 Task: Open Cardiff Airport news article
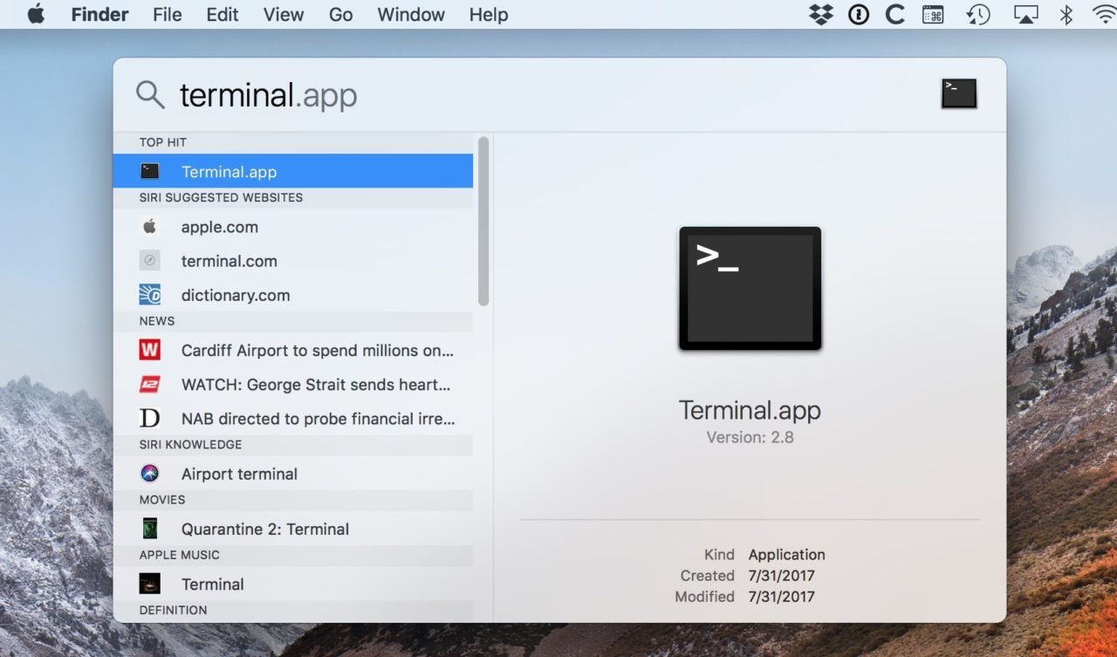click(x=293, y=350)
